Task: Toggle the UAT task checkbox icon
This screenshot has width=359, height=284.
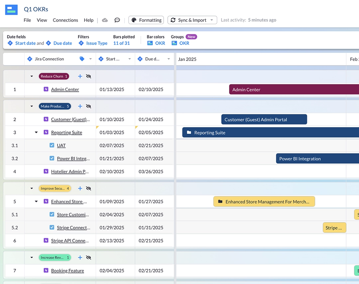Action: click(52, 145)
